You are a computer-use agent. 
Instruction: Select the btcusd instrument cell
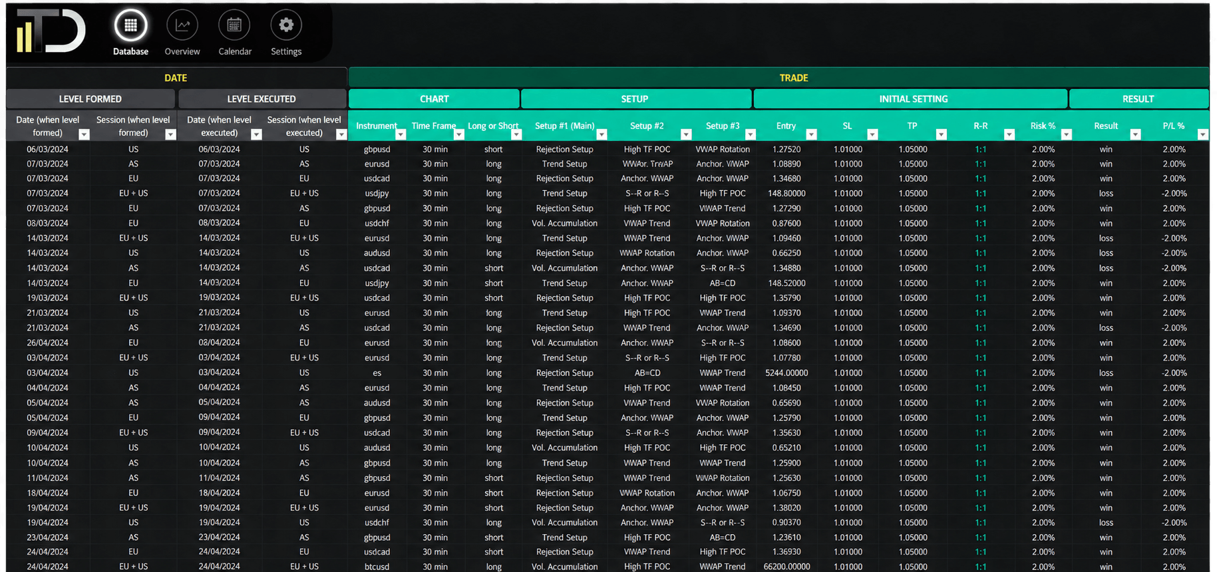coord(377,567)
